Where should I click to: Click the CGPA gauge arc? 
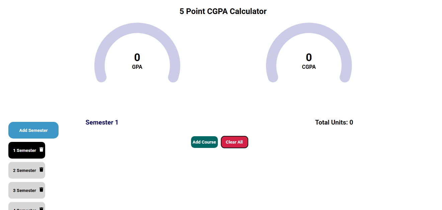tap(309, 28)
